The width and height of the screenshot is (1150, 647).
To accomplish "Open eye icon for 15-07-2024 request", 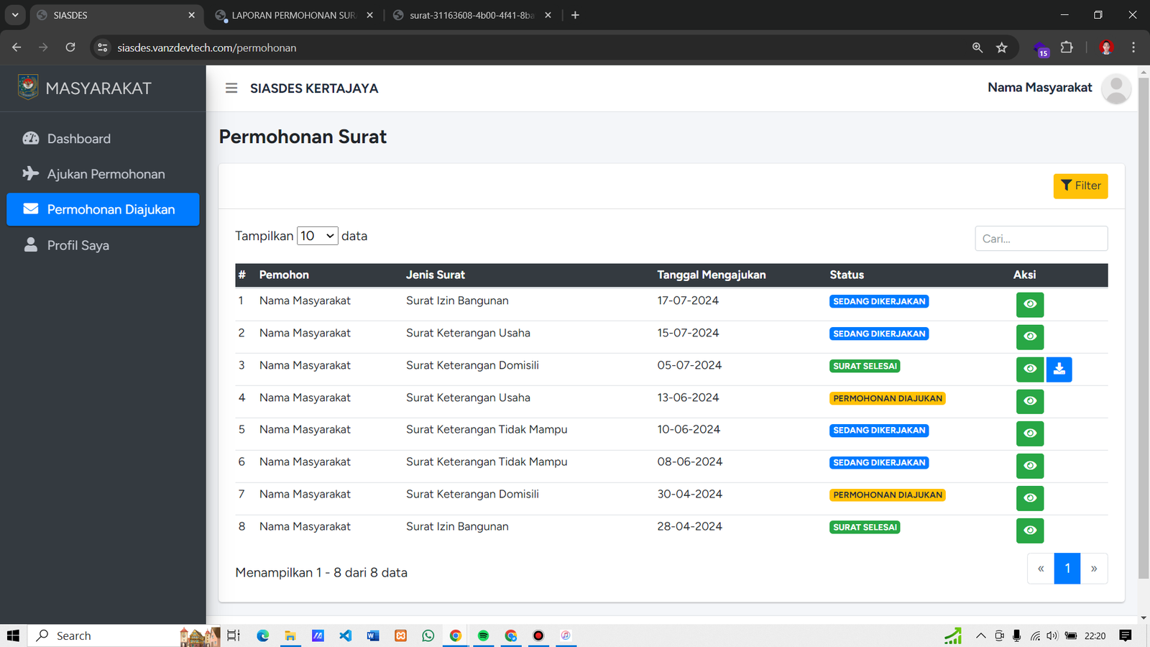I will tap(1029, 336).
